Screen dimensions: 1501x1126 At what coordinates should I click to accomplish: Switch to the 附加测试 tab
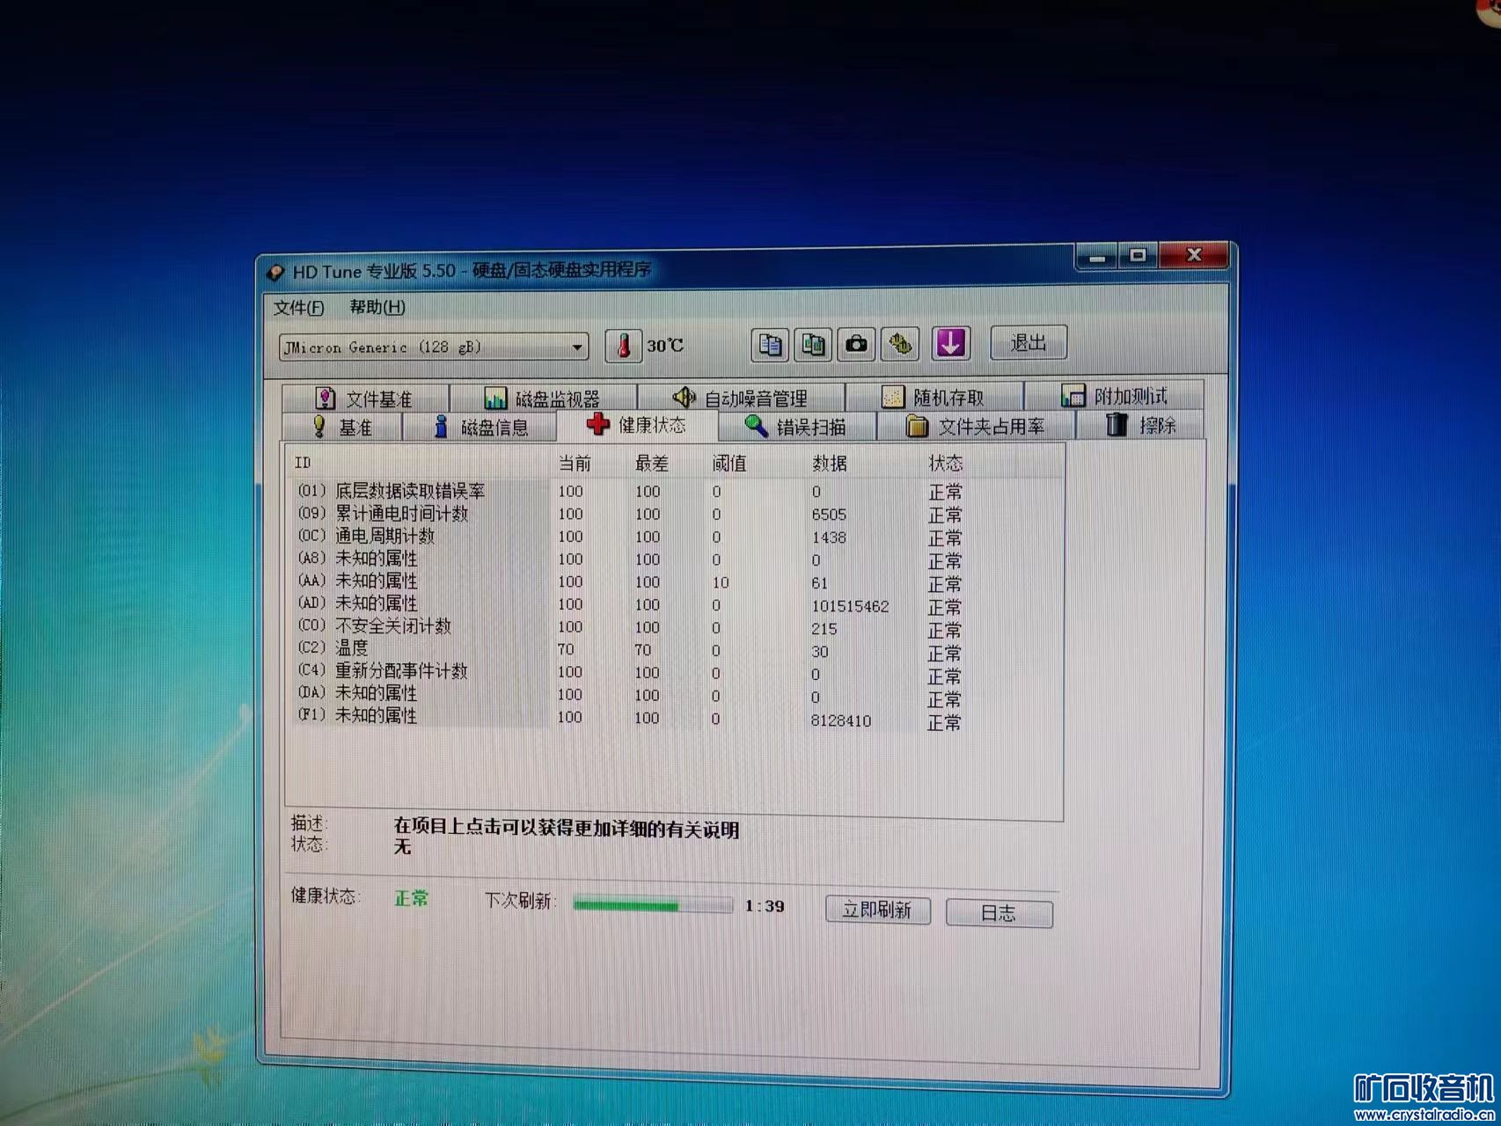[x=1114, y=396]
